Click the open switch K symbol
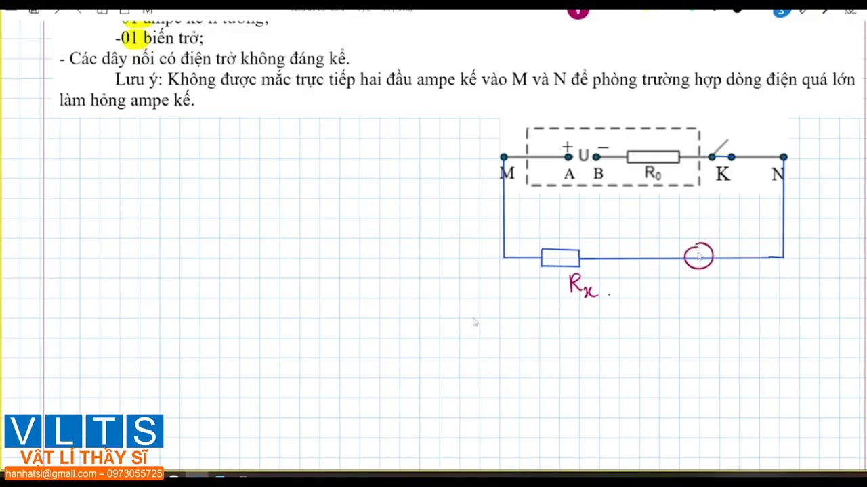867x487 pixels. [720, 150]
